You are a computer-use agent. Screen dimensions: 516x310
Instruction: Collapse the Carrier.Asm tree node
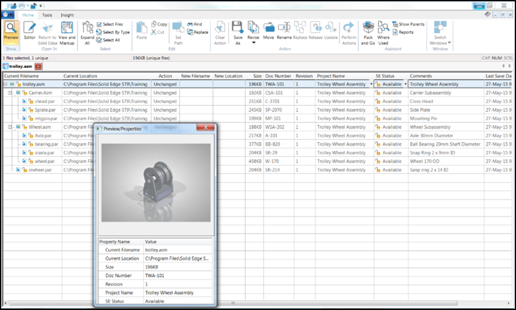coord(10,93)
